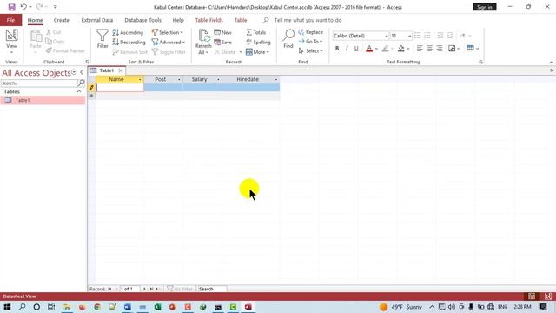Click the Windows Start button
The image size is (556, 313).
7,307
